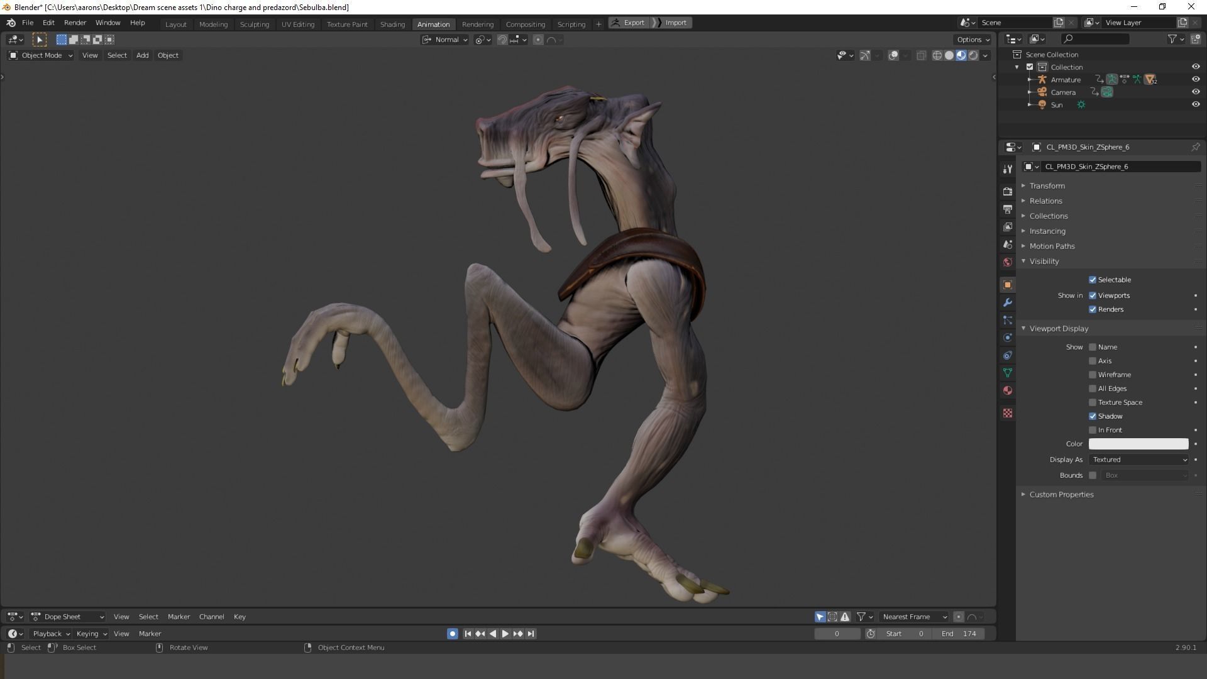The image size is (1207, 679).
Task: Open the Object Data mesh tab
Action: (x=1008, y=373)
